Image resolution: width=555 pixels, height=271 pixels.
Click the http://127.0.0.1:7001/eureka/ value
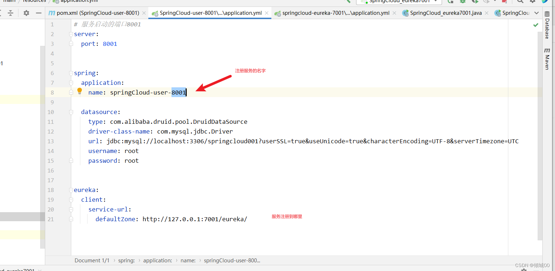(x=195, y=219)
